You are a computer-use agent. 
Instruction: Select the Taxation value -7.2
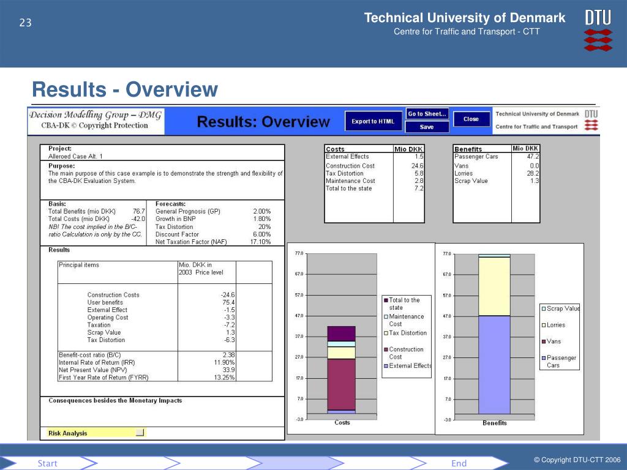click(x=230, y=325)
